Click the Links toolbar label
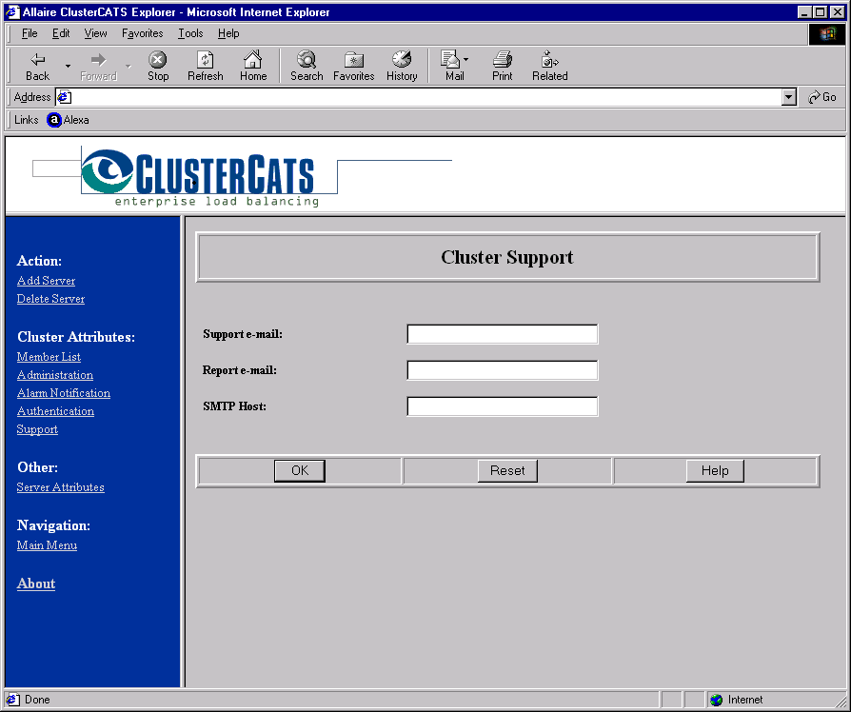The height and width of the screenshot is (712, 851). pyautogui.click(x=26, y=120)
